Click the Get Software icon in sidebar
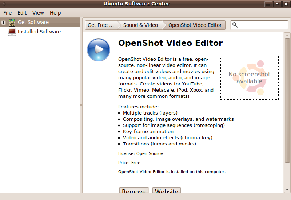Image resolution: width=291 pixels, height=200 pixels. (12, 23)
